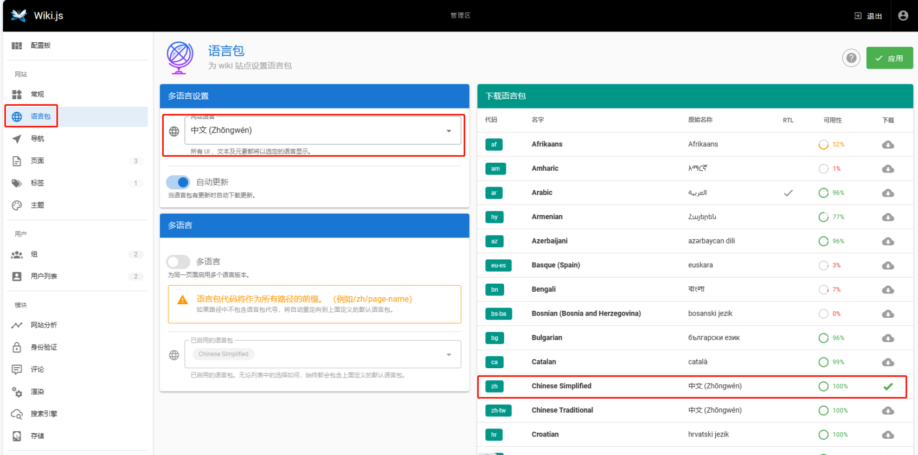Screen dimensions: 918x455
Task: Click the globe icon beside enabled languages
Action: tap(174, 355)
